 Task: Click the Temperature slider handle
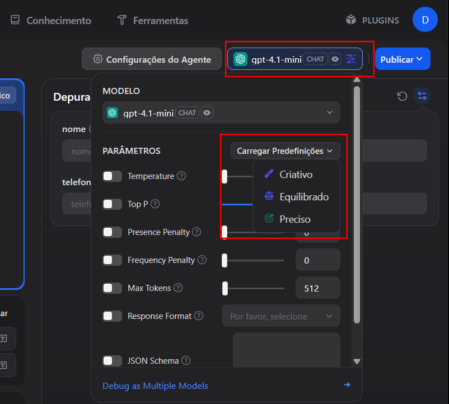[225, 176]
